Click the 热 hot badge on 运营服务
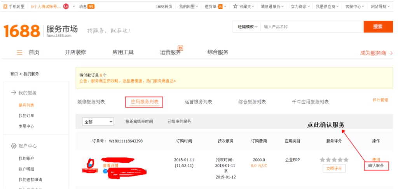The image size is (398, 194). pyautogui.click(x=180, y=48)
